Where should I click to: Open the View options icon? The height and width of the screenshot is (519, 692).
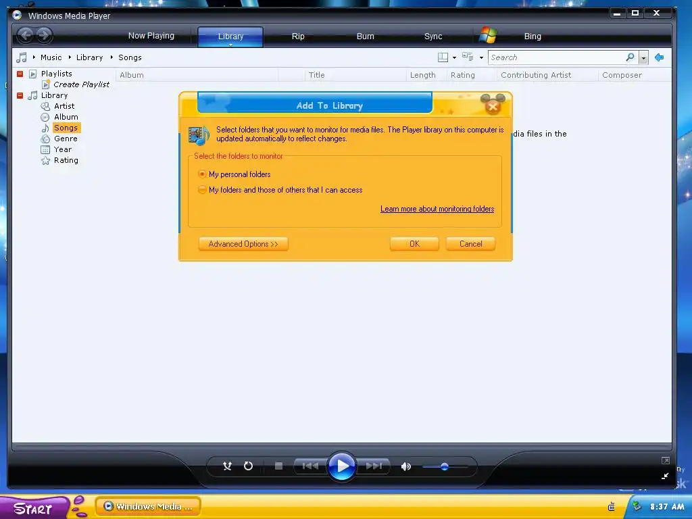coord(468,57)
